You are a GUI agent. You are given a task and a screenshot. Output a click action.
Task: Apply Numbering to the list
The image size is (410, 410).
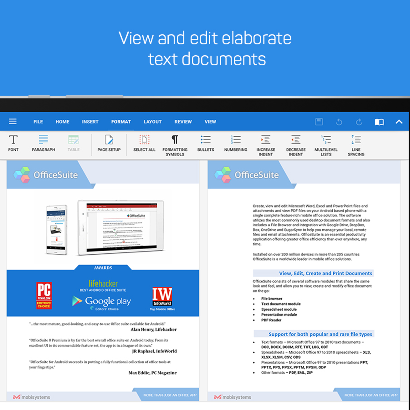[236, 143]
